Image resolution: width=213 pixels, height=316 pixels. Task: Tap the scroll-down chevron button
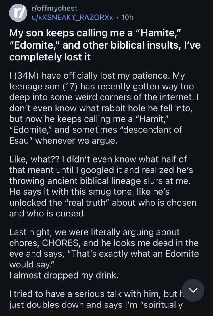[x=193, y=290]
